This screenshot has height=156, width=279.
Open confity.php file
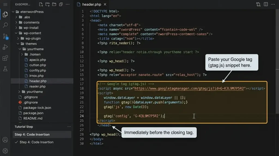[x=38, y=70]
